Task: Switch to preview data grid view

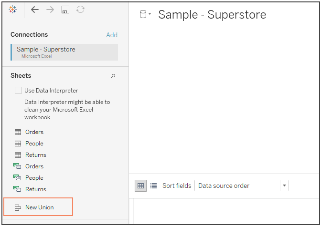Action: click(140, 186)
